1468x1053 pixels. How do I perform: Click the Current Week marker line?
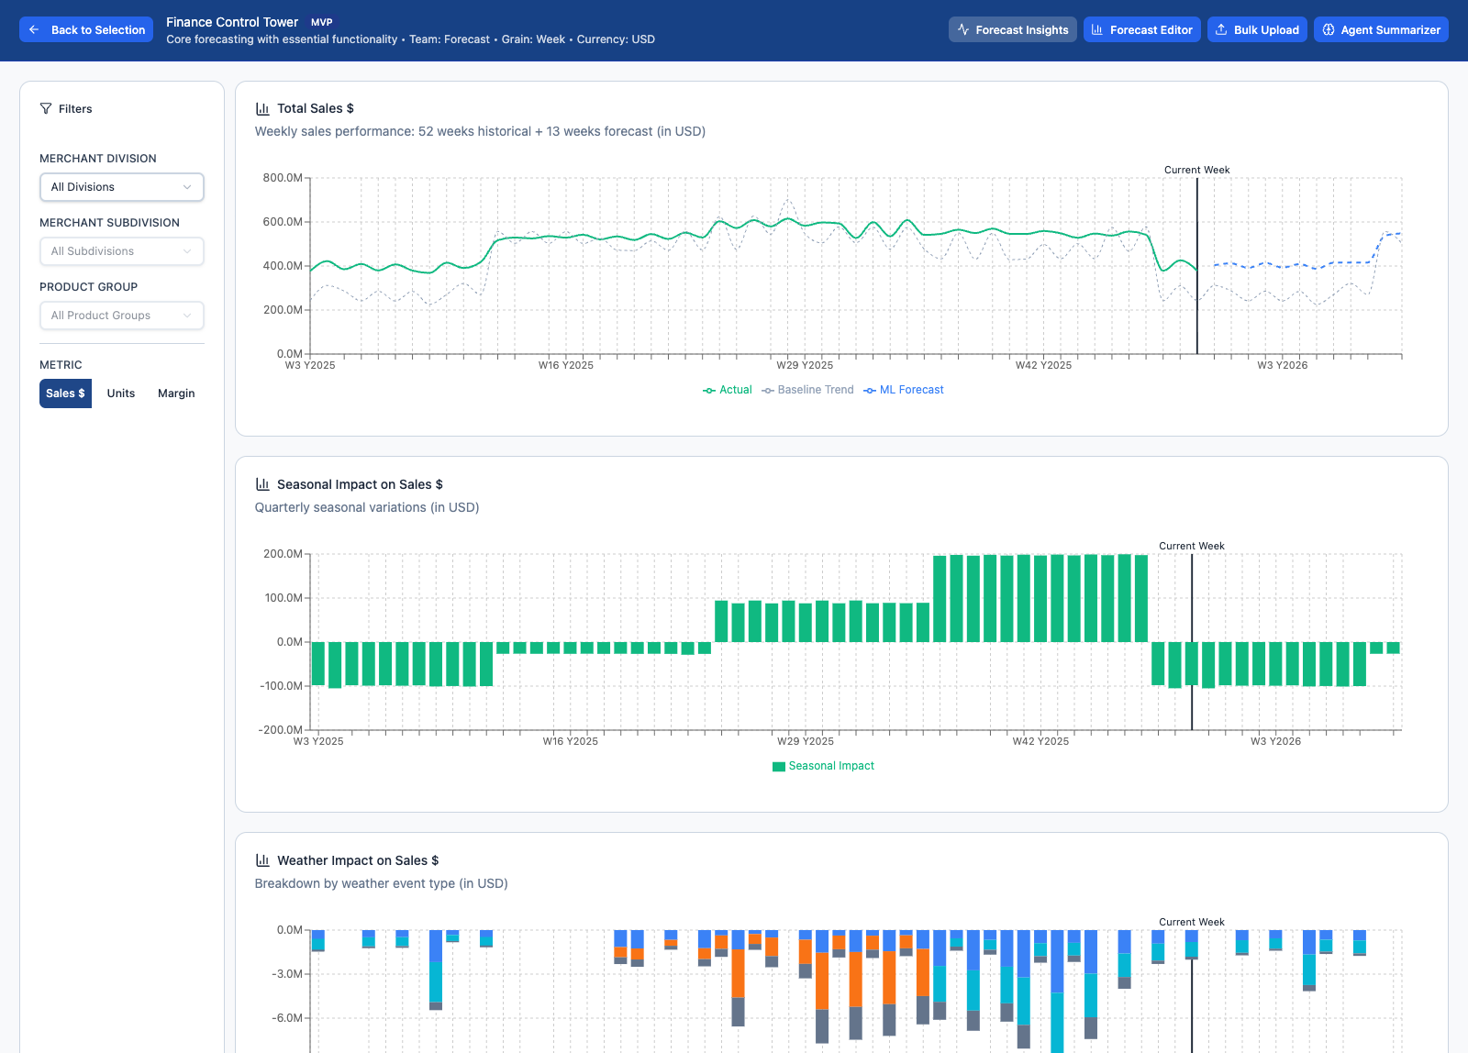pos(1198,266)
